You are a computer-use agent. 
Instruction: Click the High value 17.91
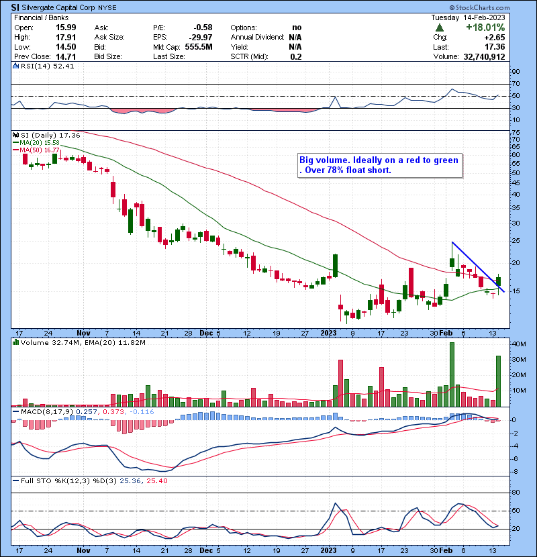pyautogui.click(x=66, y=38)
